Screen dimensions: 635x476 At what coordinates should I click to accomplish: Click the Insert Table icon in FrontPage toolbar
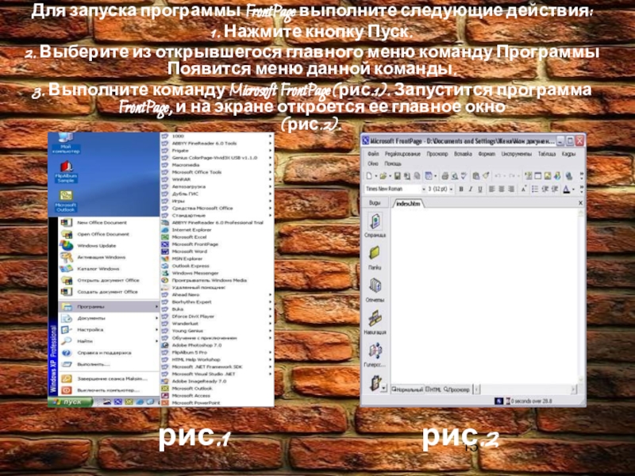coord(537,176)
